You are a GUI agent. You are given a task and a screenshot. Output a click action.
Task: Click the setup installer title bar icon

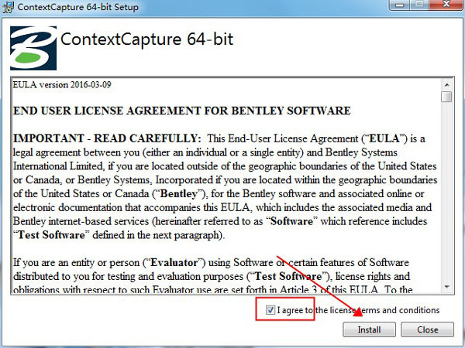[8, 7]
